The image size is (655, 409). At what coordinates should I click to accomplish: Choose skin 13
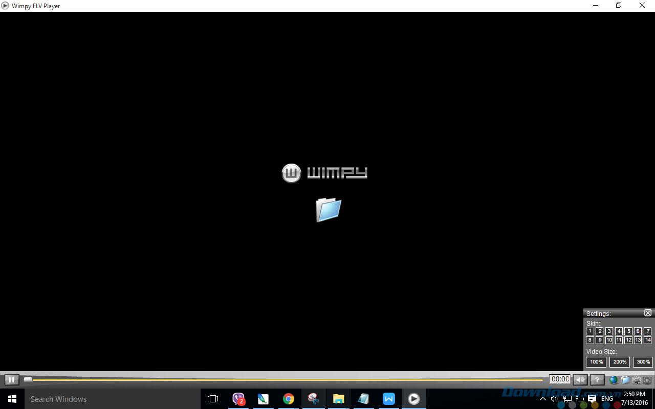coord(638,340)
